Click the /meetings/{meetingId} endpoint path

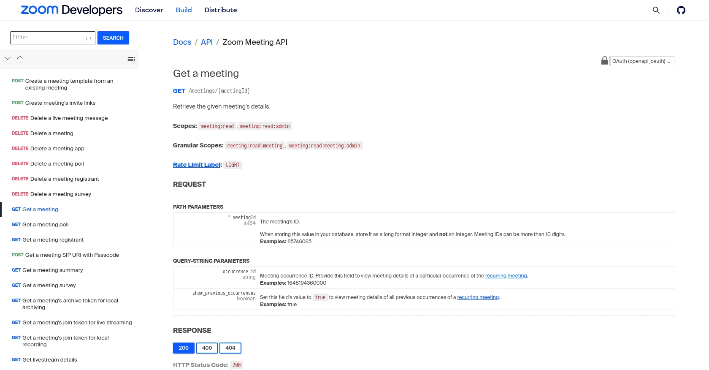(219, 91)
